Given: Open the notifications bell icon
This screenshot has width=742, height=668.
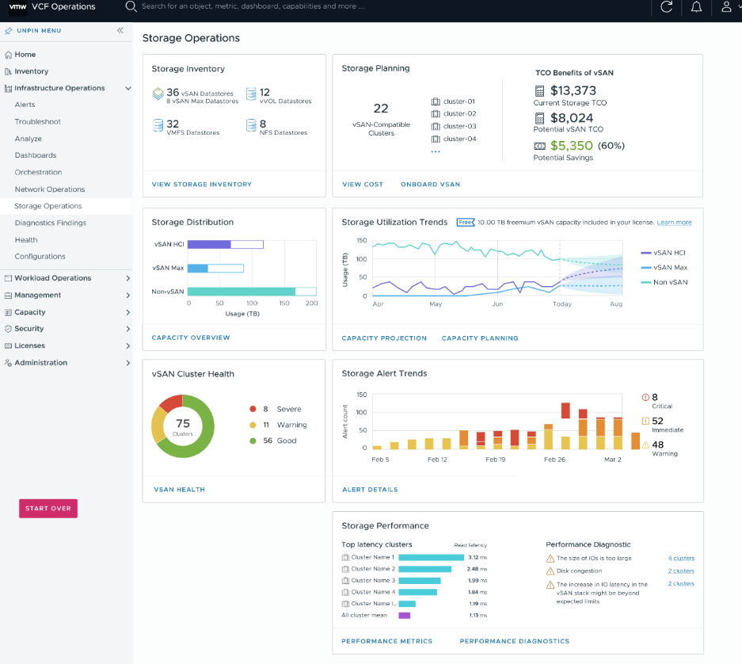Looking at the screenshot, I should coord(696,7).
